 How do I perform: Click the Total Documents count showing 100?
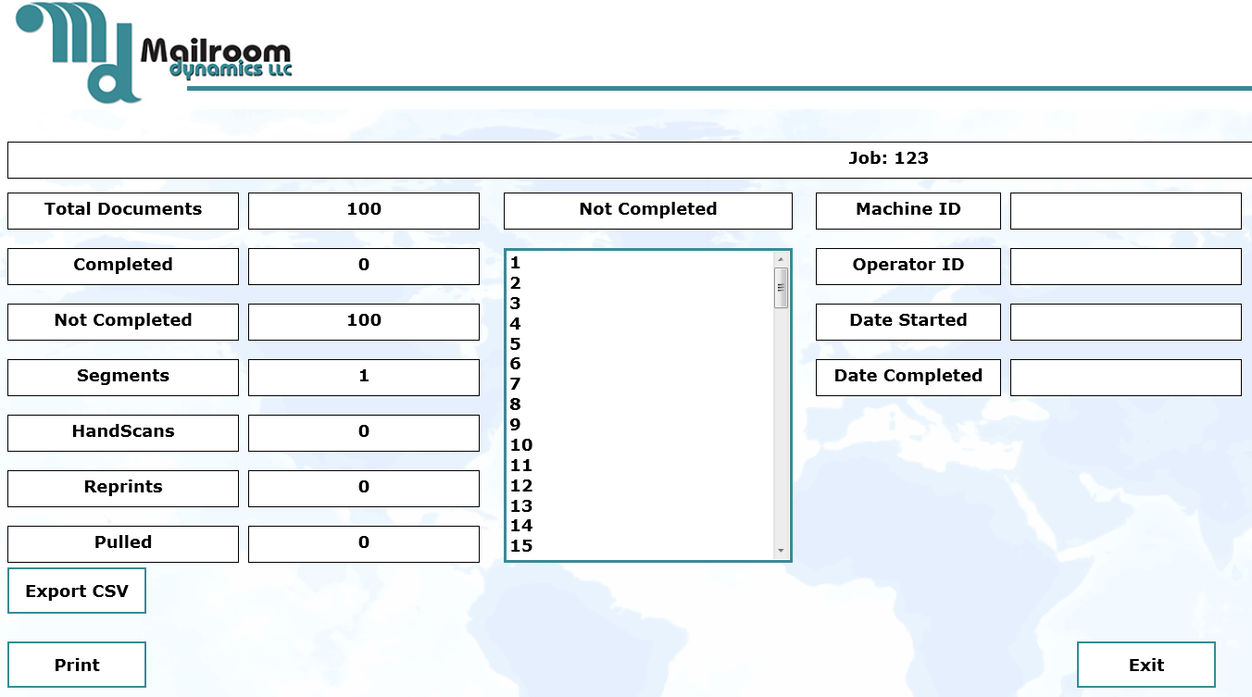pos(363,210)
